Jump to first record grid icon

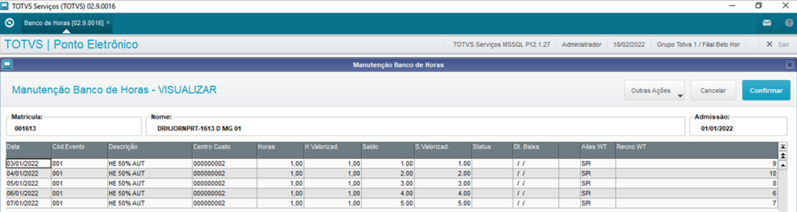pos(783,146)
